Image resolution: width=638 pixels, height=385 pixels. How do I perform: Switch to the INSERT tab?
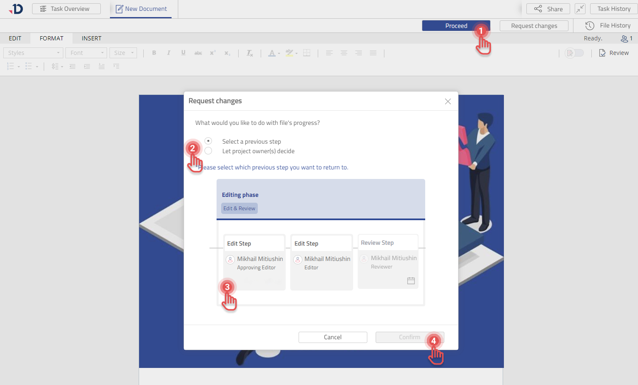coord(91,38)
